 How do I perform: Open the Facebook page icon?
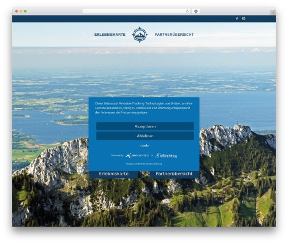click(x=237, y=18)
